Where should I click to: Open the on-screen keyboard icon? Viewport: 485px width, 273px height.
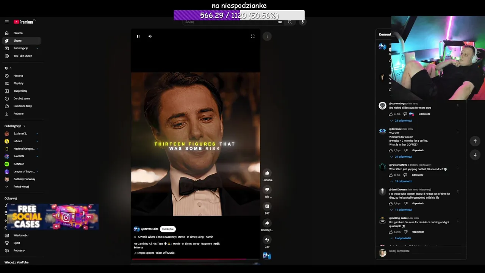[280, 22]
